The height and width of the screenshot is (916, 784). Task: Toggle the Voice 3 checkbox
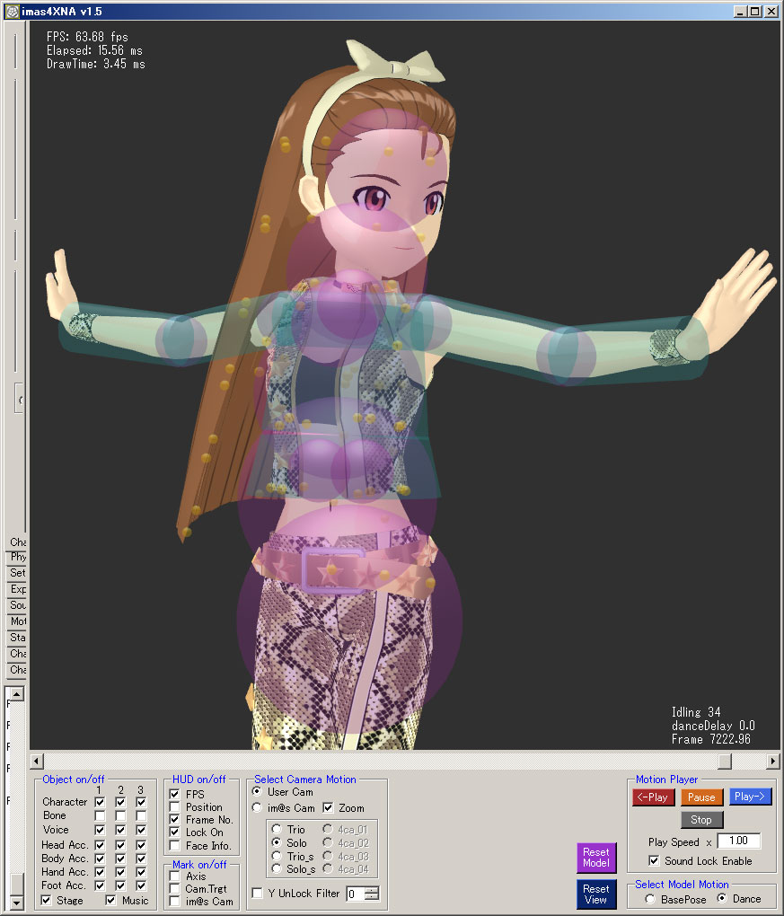(141, 830)
